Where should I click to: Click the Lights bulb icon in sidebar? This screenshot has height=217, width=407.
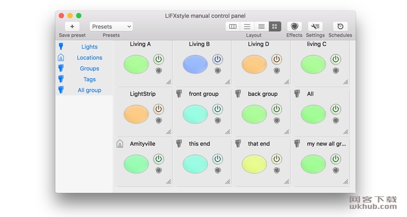pyautogui.click(x=61, y=46)
